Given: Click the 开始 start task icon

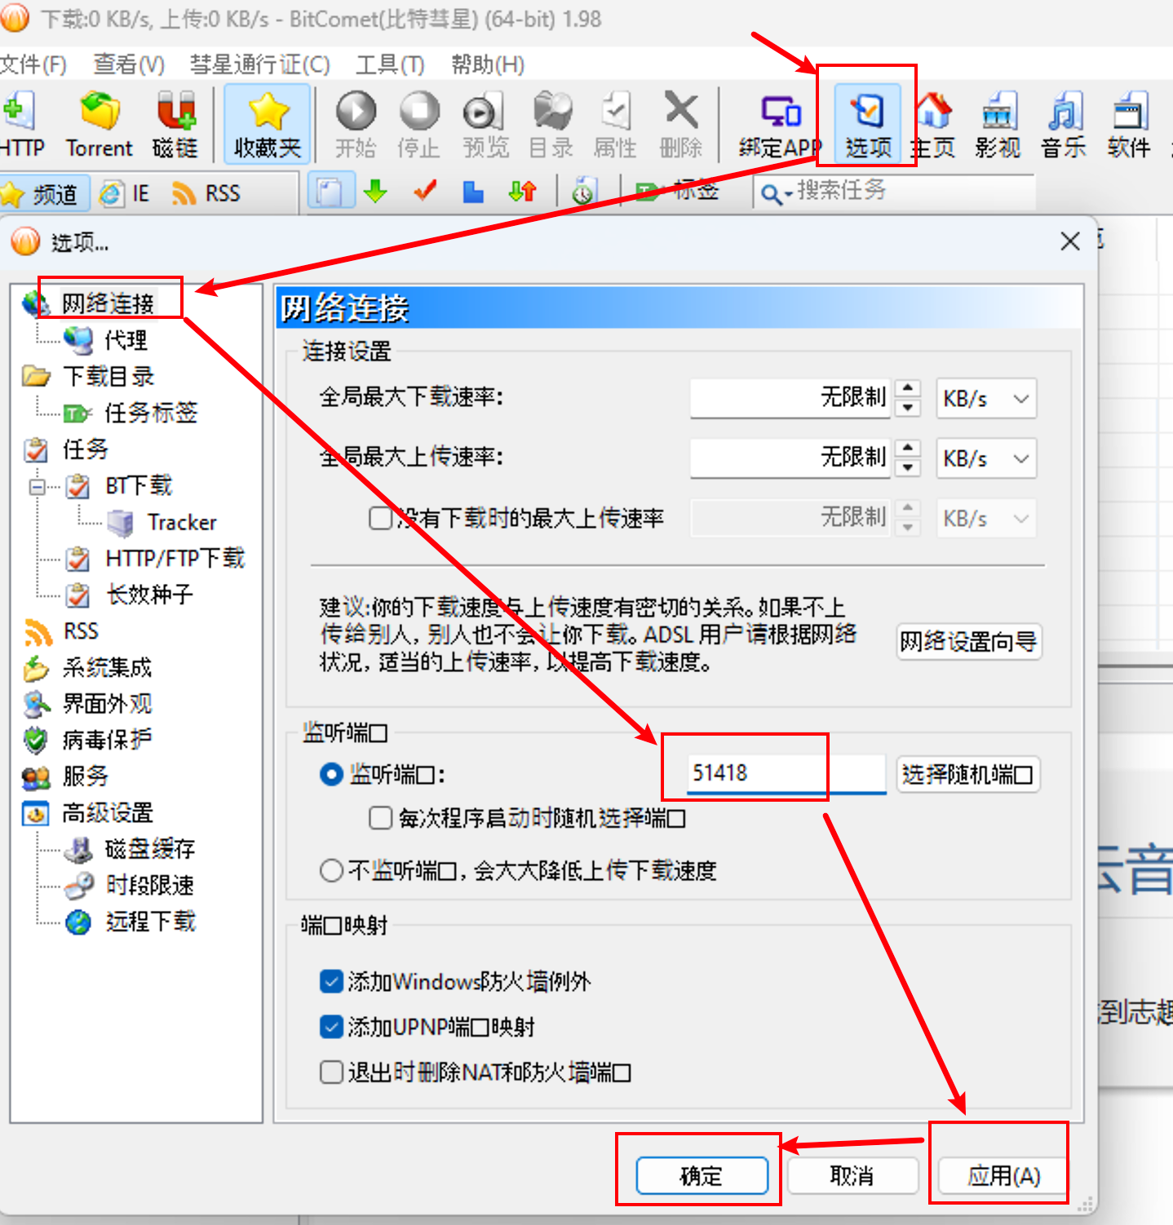Looking at the screenshot, I should (x=356, y=125).
